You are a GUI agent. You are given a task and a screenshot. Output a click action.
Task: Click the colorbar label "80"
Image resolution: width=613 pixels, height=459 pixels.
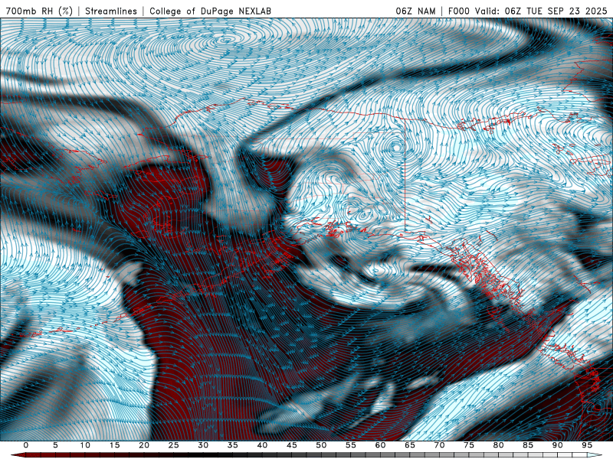pyautogui.click(x=499, y=445)
